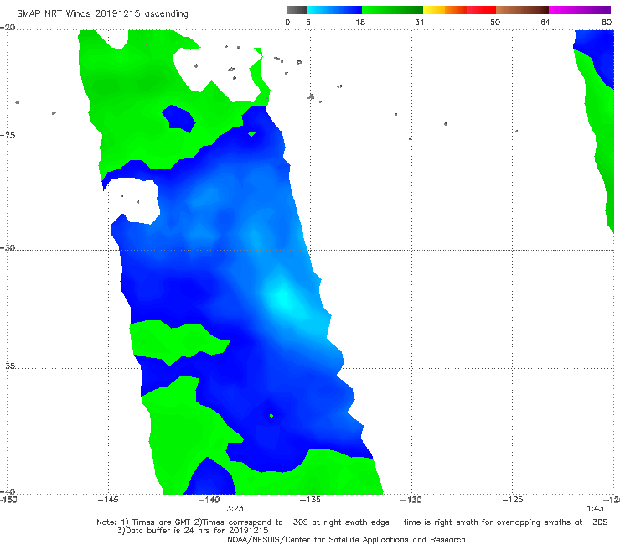Click the longitude label '-125'
The width and height of the screenshot is (620, 545).
pos(513,500)
